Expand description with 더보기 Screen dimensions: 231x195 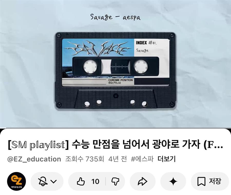click(x=167, y=159)
